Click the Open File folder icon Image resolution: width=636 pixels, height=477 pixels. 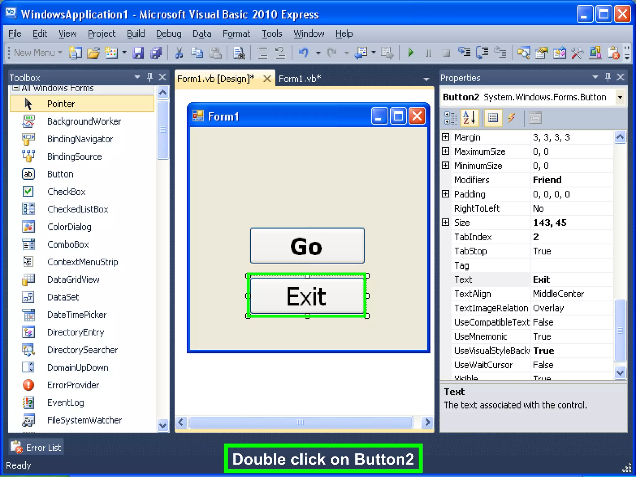pyautogui.click(x=93, y=53)
